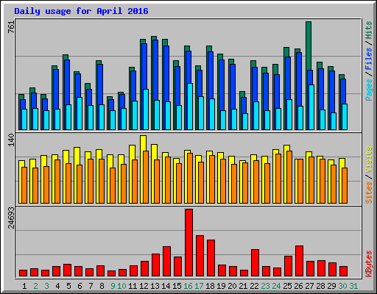377x294 pixels.
Task: Click day label 28 on the x-axis
Action: (x=320, y=286)
